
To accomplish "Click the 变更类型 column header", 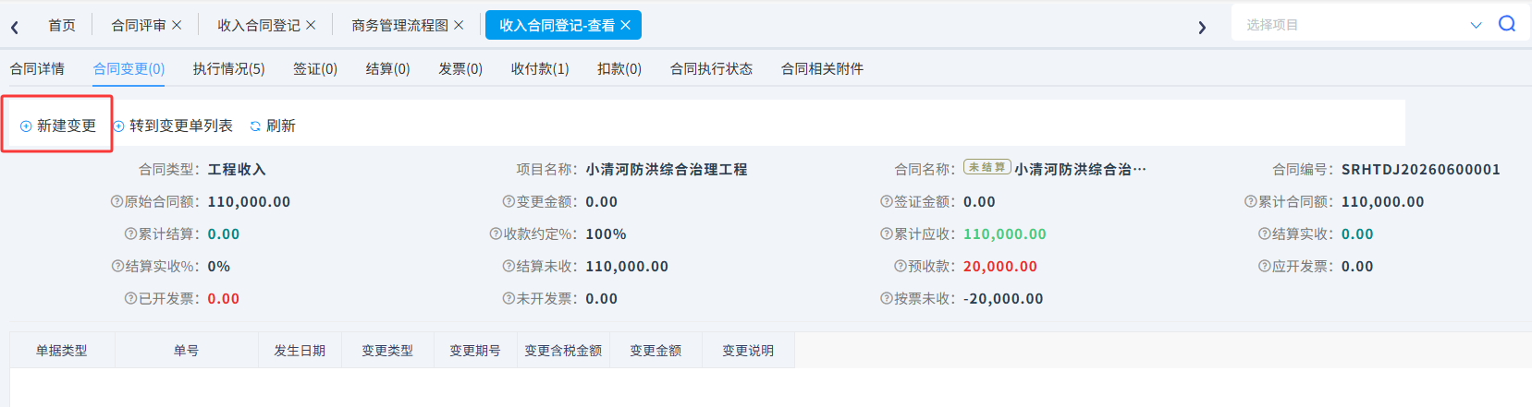I will point(387,351).
